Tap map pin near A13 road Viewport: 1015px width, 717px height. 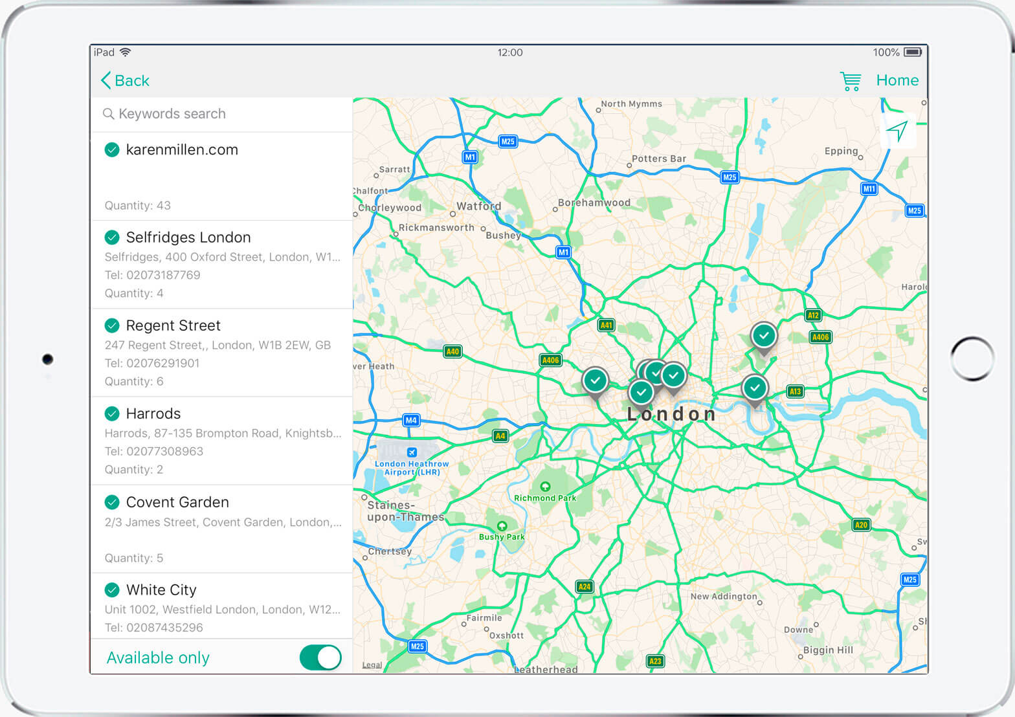(x=755, y=390)
